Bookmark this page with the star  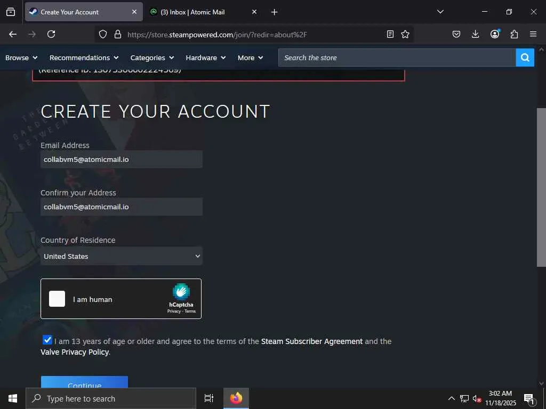coord(405,34)
